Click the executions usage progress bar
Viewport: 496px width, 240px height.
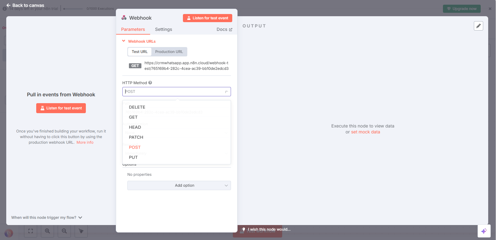point(73,9)
